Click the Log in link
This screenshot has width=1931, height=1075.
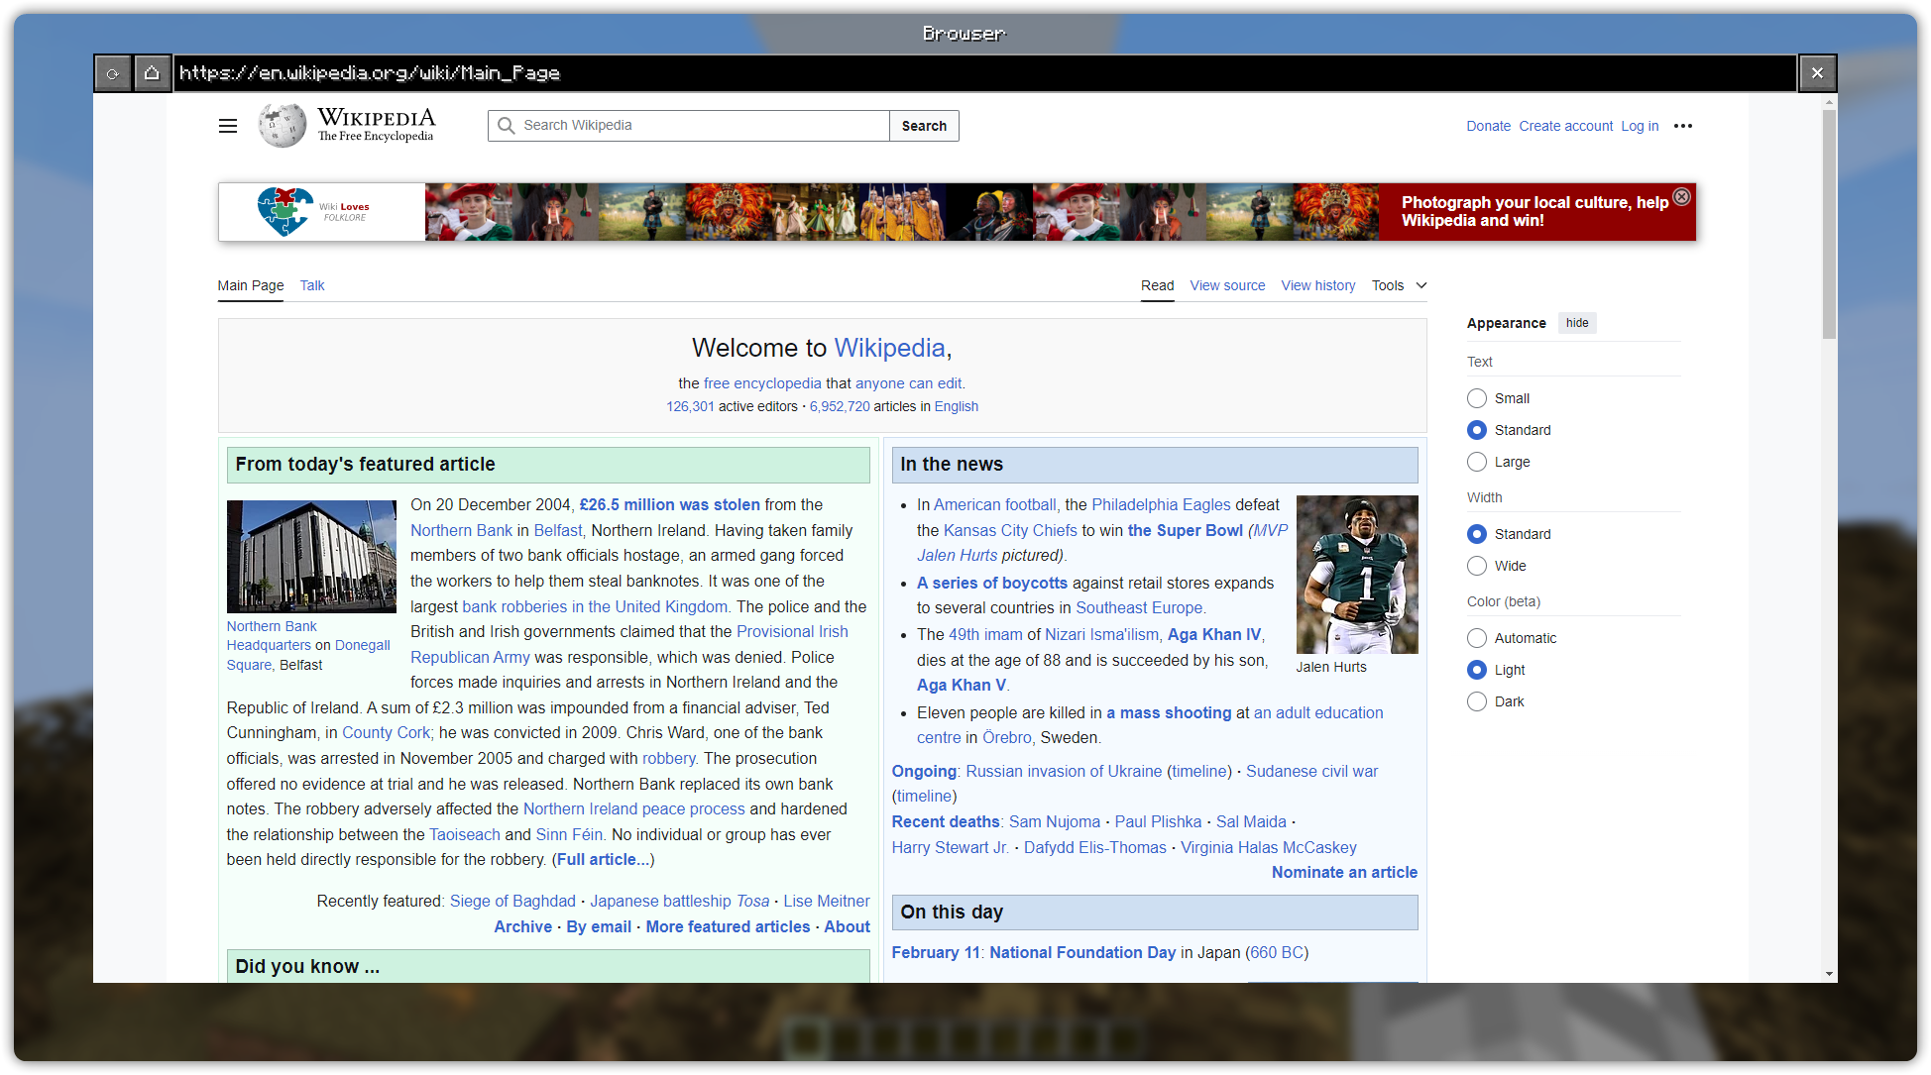pyautogui.click(x=1640, y=126)
